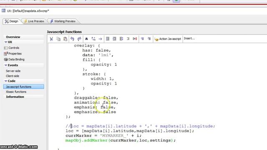Click the UX component window icon
The width and height of the screenshot is (267, 150).
[x=4, y=11]
